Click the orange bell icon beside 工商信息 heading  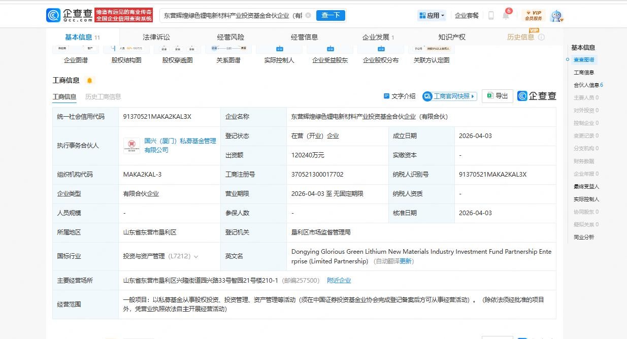point(90,81)
